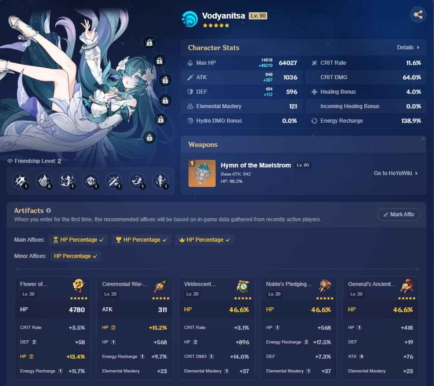Select the seventh talent icon in the row
This screenshot has width=434, height=386.
pos(160,181)
